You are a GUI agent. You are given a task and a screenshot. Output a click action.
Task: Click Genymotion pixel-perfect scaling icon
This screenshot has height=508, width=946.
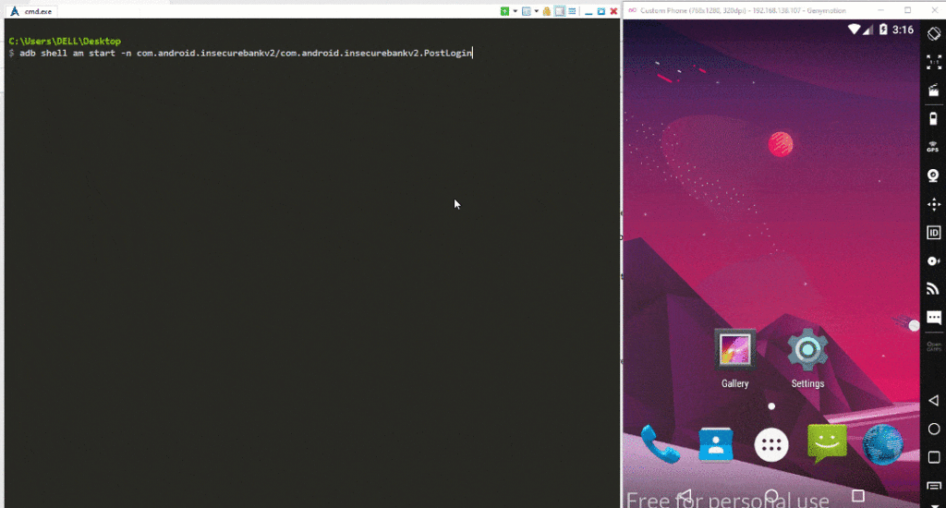click(933, 62)
